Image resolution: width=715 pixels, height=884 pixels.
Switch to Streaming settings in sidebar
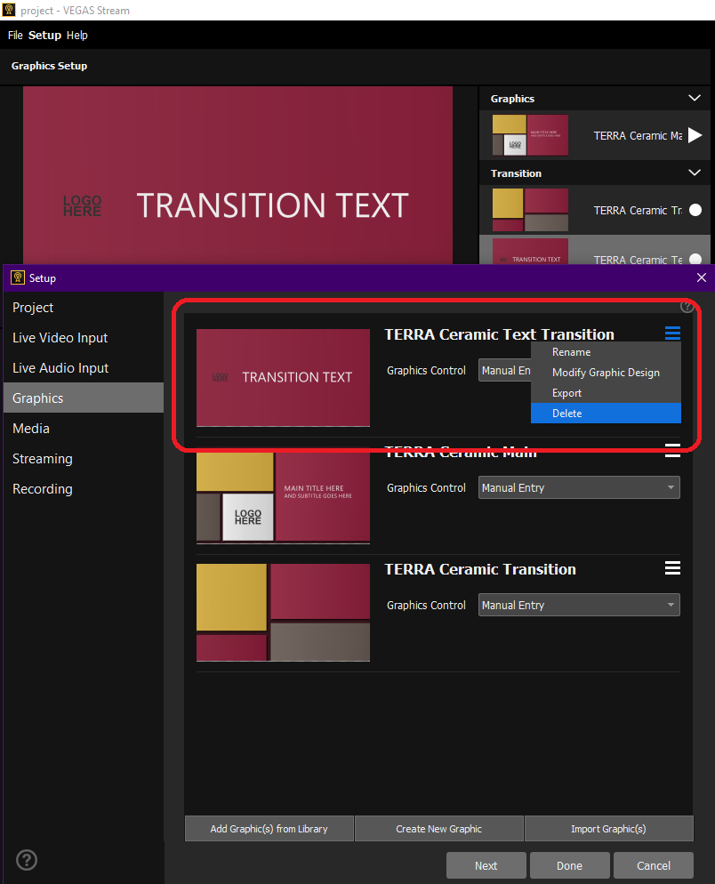[43, 459]
